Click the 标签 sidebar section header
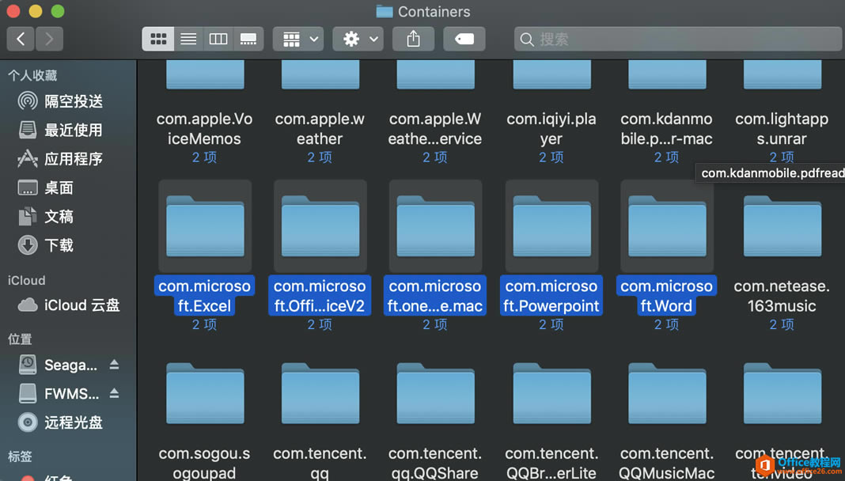The height and width of the screenshot is (481, 845). (x=20, y=456)
